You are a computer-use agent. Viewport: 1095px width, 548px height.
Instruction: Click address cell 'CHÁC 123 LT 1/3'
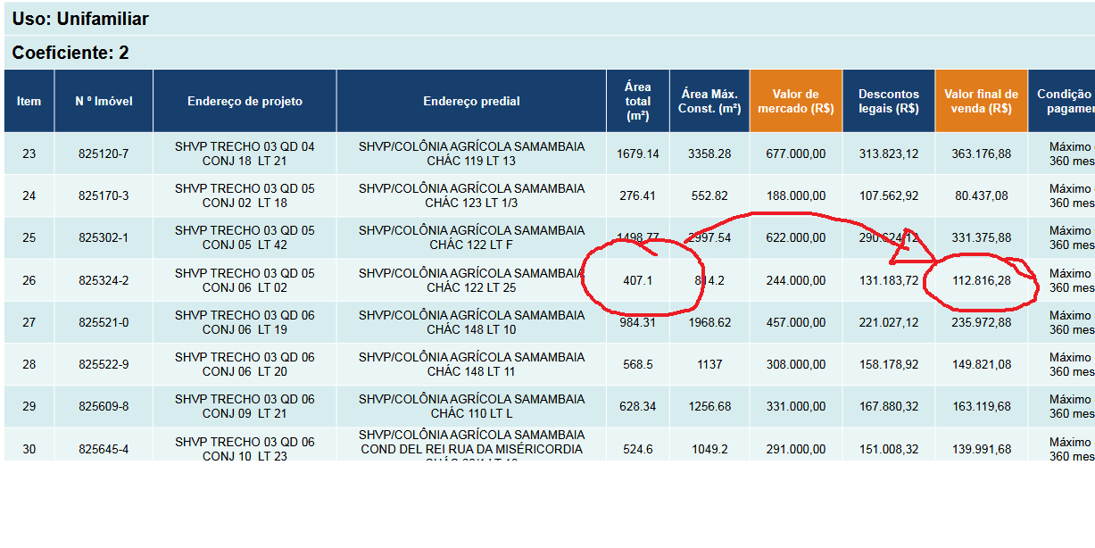pos(471,203)
